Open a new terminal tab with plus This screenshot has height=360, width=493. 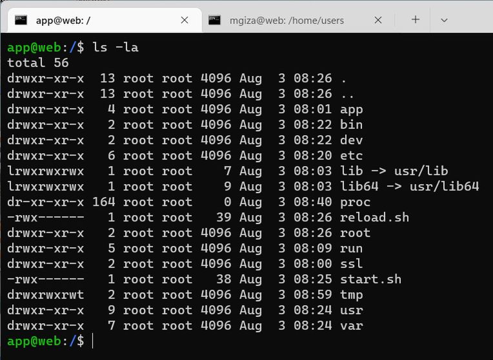(416, 19)
